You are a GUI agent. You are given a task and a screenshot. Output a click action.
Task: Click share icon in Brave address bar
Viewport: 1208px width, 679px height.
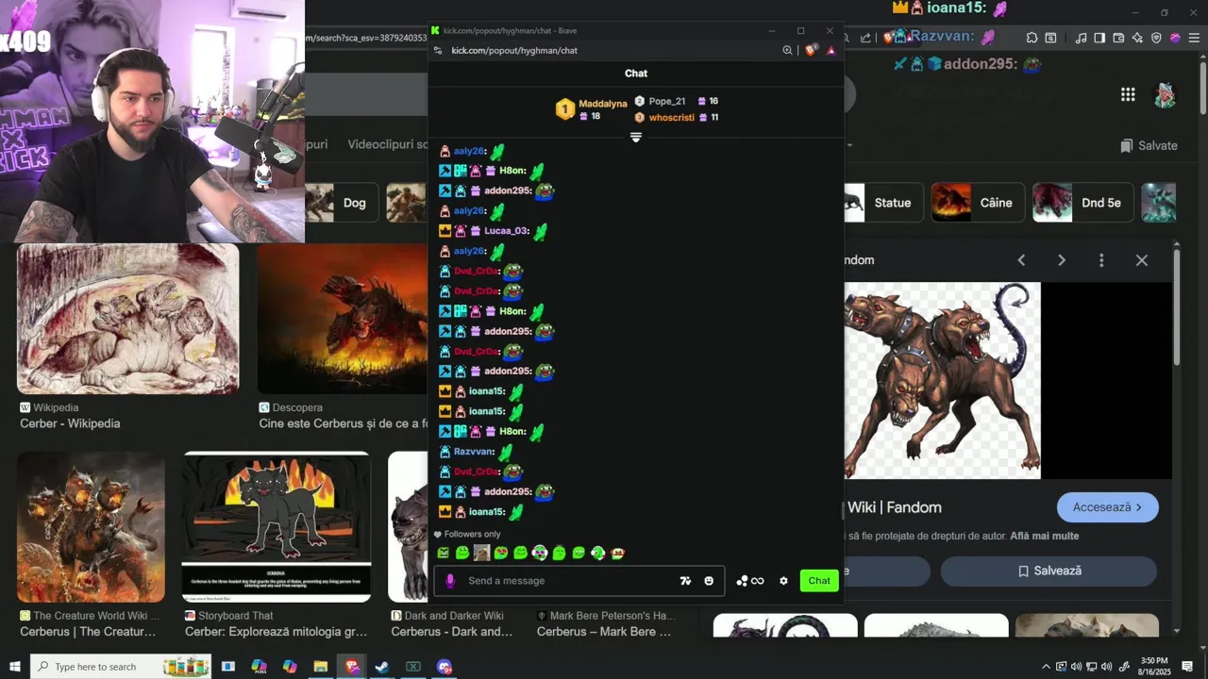tap(865, 38)
